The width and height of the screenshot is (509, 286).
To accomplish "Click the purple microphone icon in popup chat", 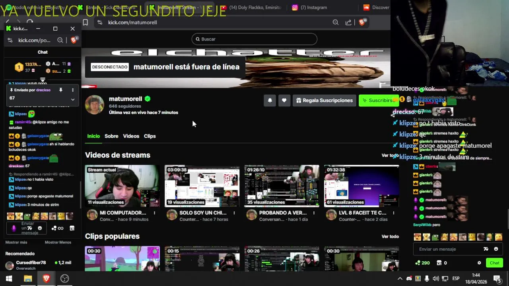I will pyautogui.click(x=14, y=228).
